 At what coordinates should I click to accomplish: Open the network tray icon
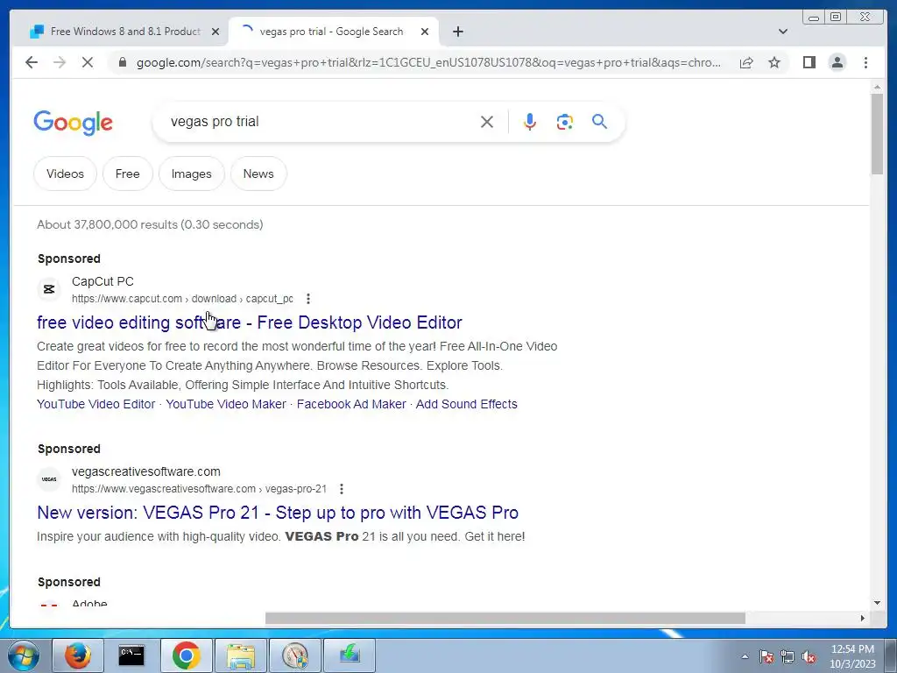point(788,656)
